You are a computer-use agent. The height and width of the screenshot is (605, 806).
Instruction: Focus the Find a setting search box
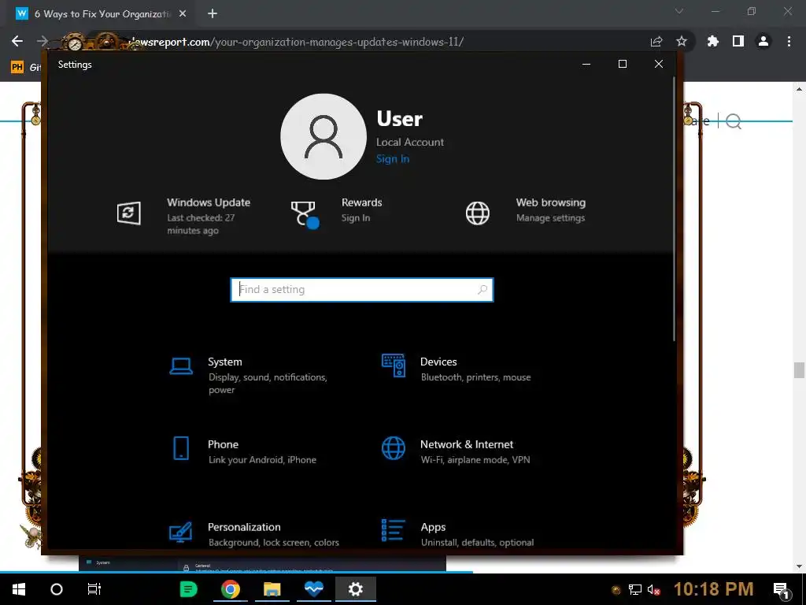click(x=362, y=290)
